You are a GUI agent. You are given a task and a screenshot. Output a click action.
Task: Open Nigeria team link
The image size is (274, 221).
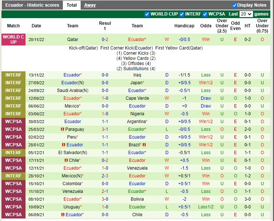point(137,114)
